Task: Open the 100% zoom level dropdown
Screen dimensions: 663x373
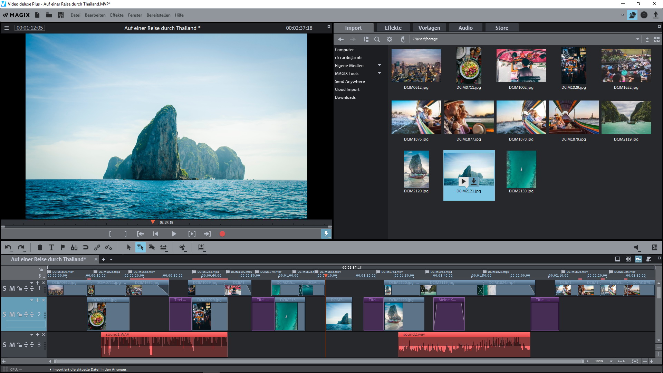Action: pyautogui.click(x=611, y=361)
